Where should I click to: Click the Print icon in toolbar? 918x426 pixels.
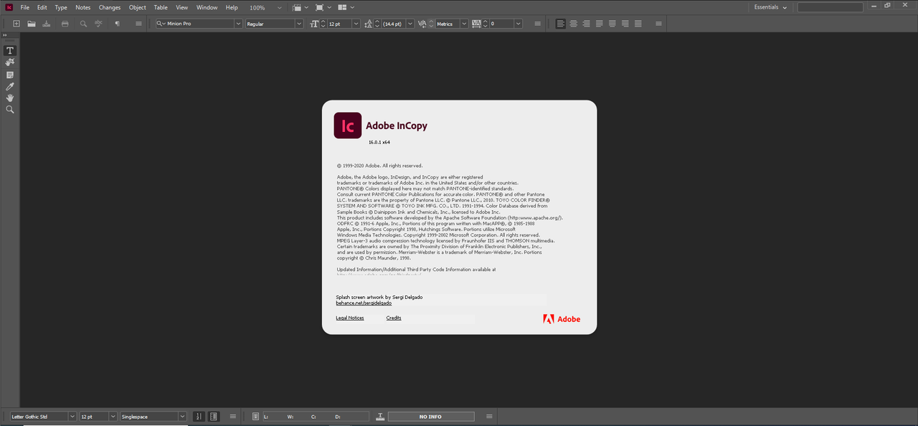tap(65, 24)
